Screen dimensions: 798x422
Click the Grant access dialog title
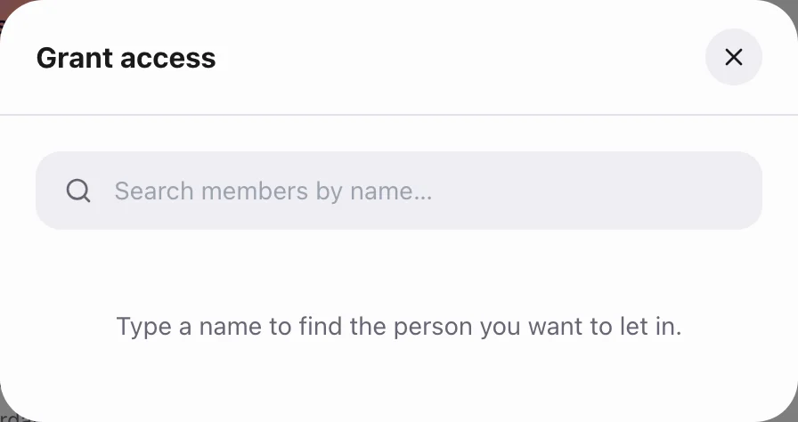[x=126, y=58]
